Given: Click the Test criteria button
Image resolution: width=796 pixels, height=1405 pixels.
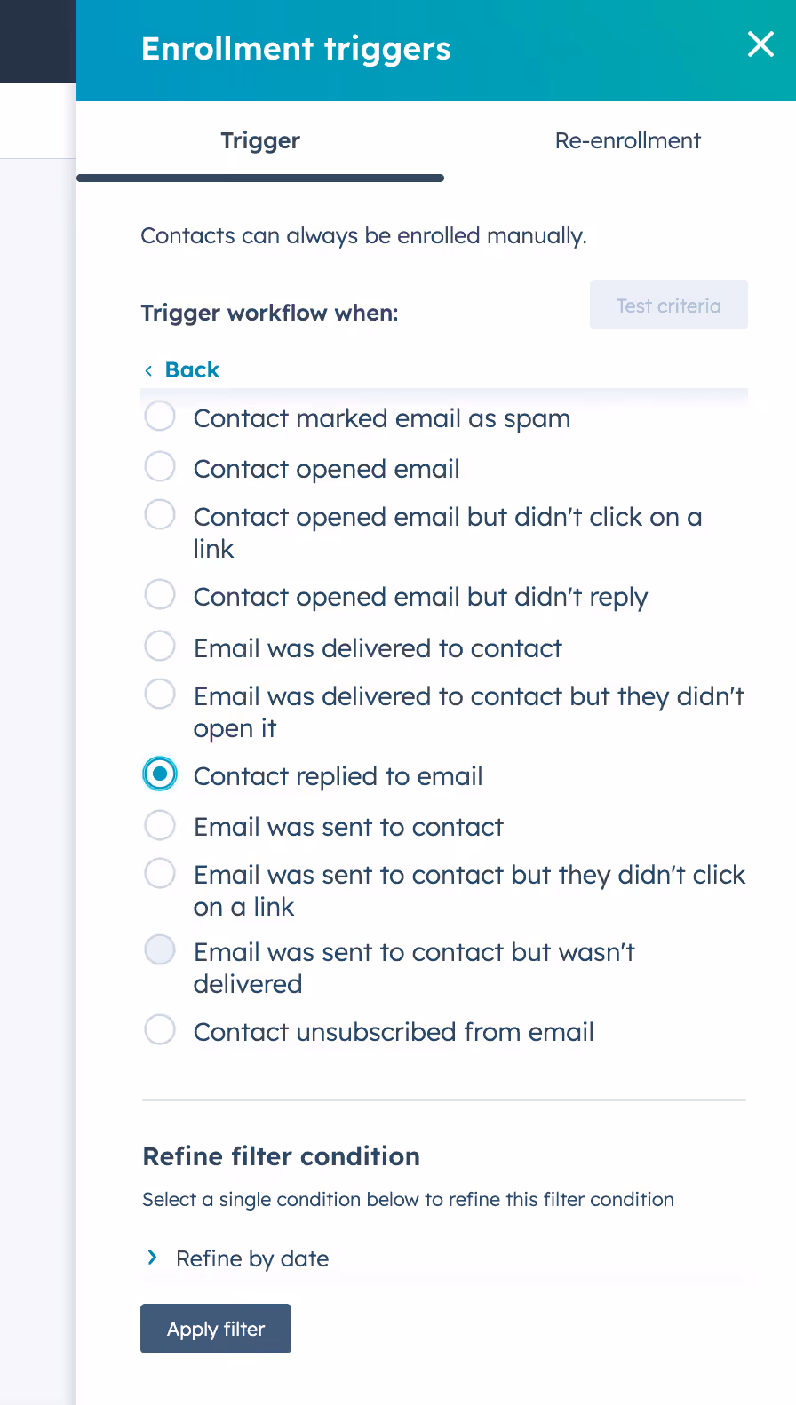Looking at the screenshot, I should click(x=669, y=306).
